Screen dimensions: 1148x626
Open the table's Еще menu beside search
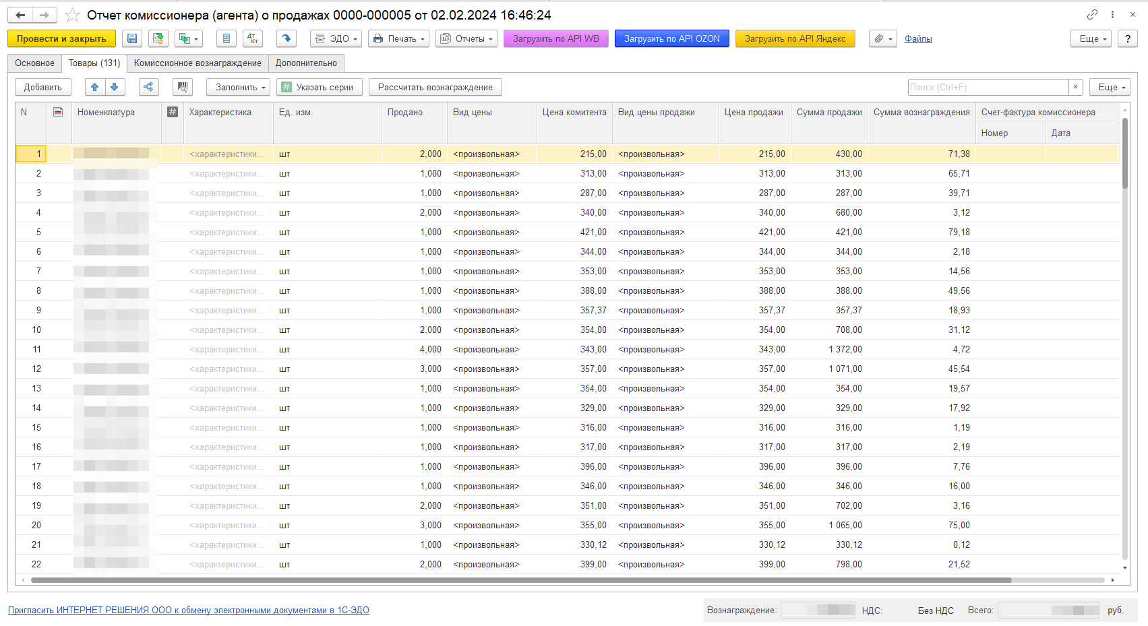(1110, 87)
